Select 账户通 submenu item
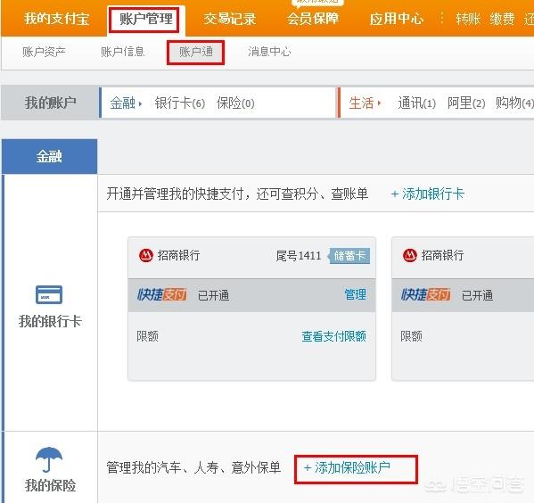Image resolution: width=534 pixels, height=503 pixels. (196, 52)
